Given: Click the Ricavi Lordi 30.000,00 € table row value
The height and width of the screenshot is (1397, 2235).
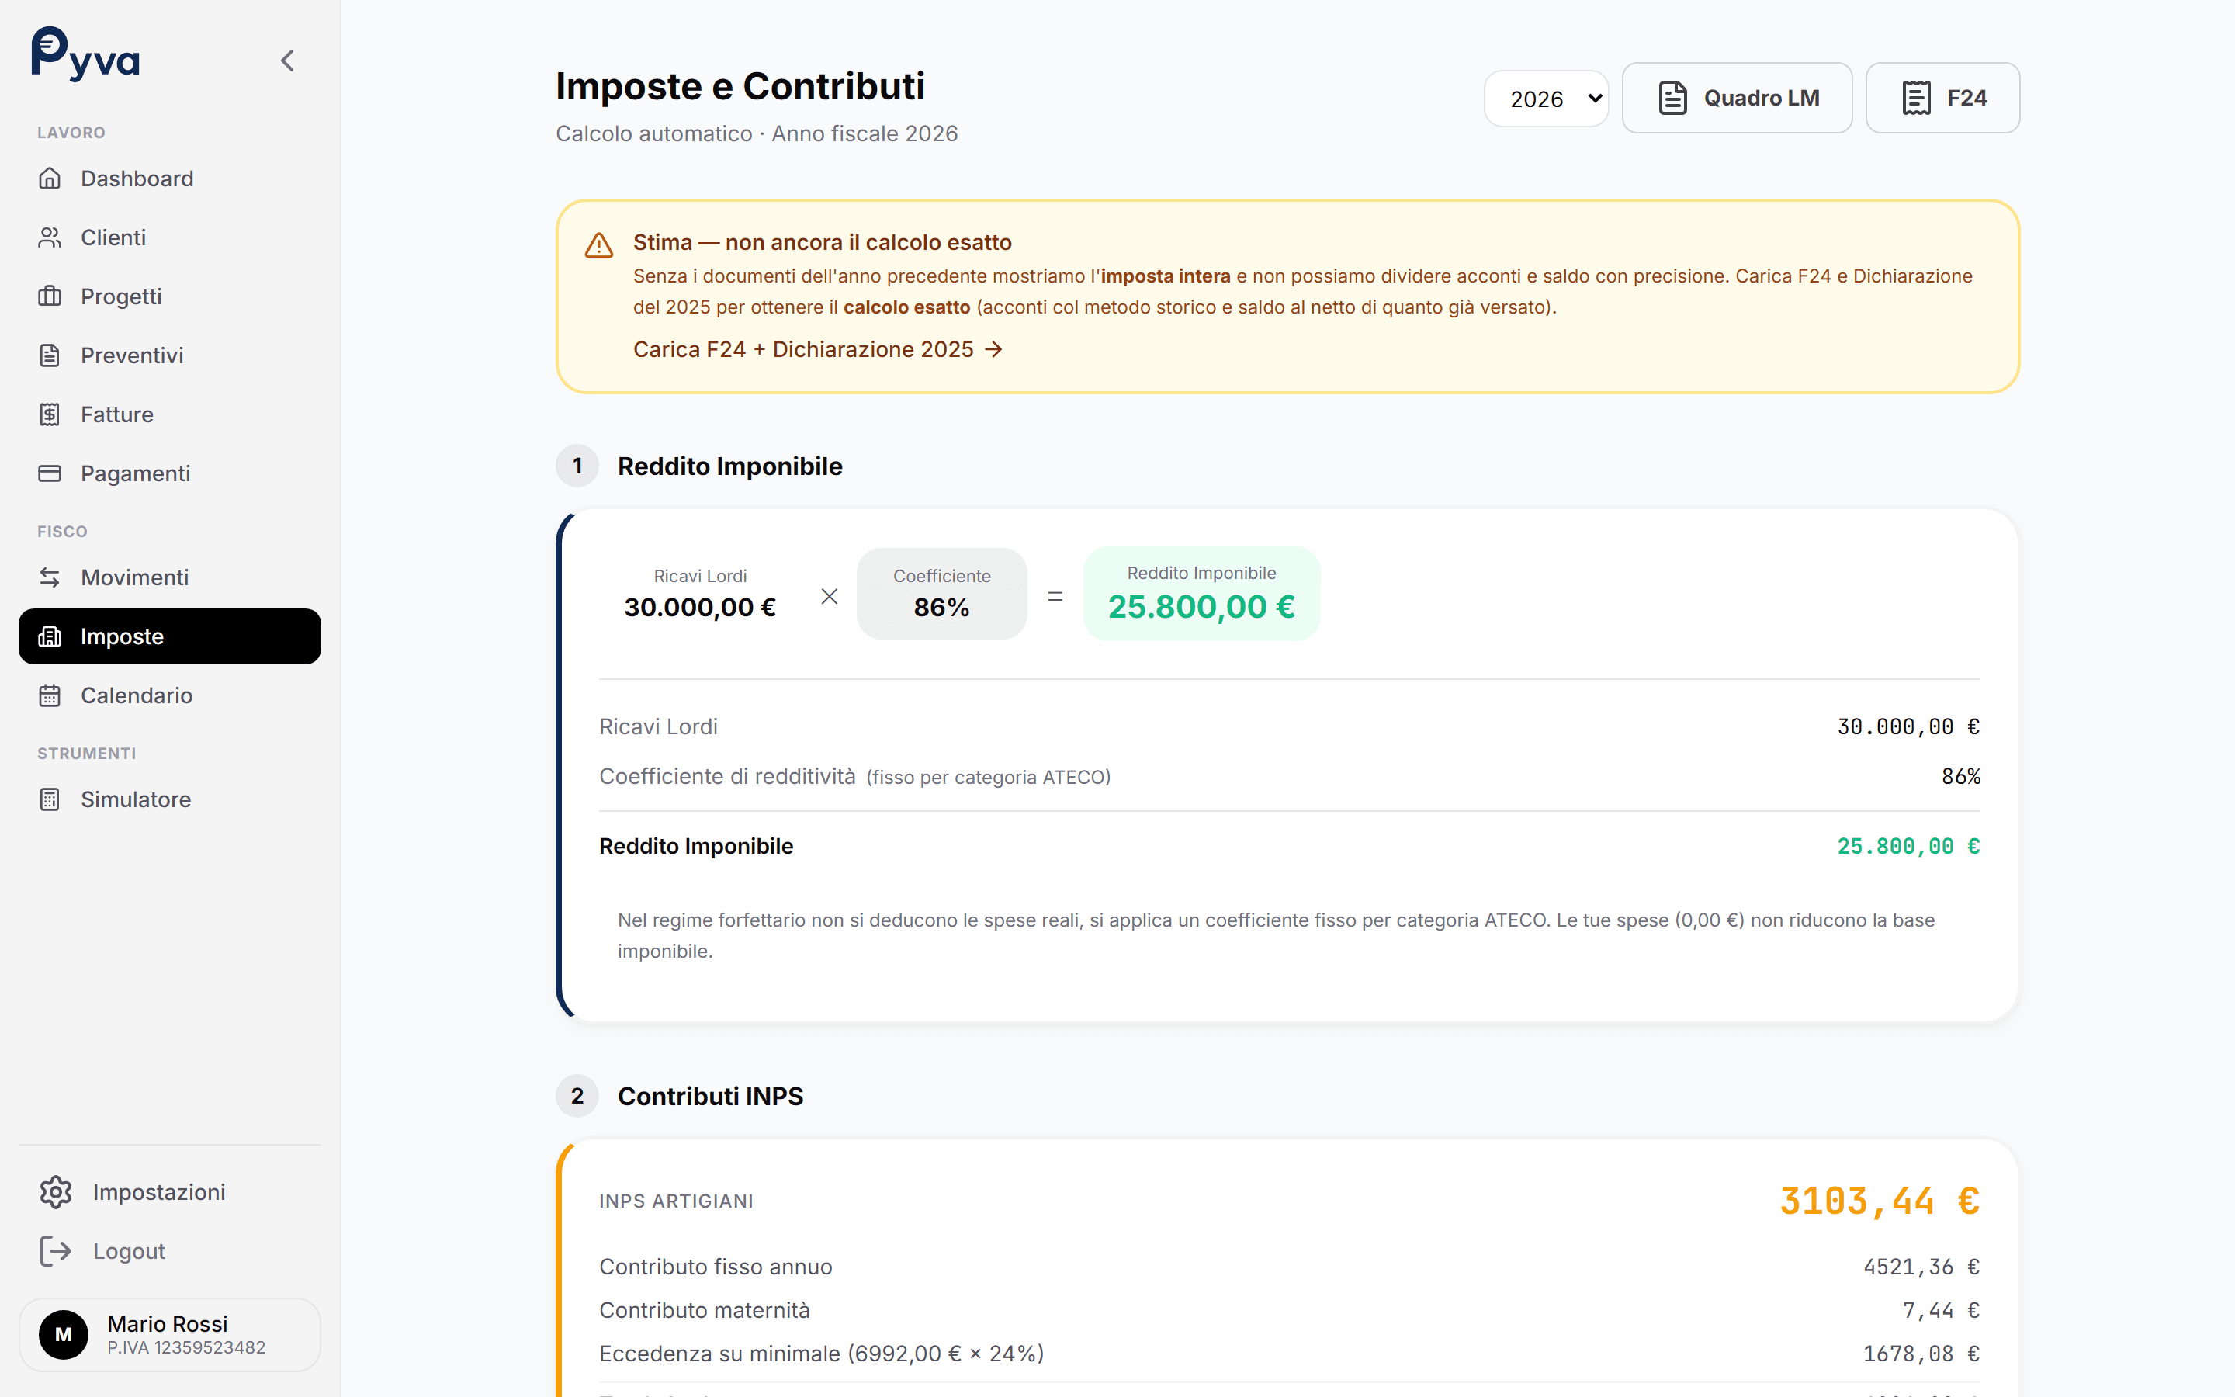Looking at the screenshot, I should [1908, 727].
